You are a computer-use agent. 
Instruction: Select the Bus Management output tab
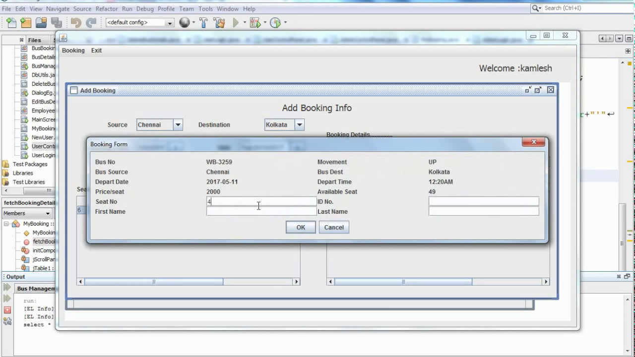click(x=36, y=288)
